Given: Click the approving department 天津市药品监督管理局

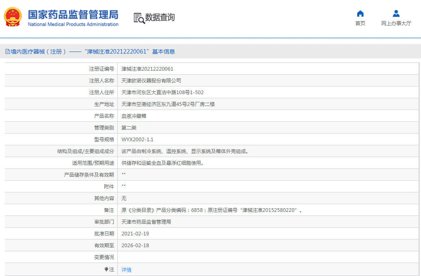Looking at the screenshot, I should [146, 222].
